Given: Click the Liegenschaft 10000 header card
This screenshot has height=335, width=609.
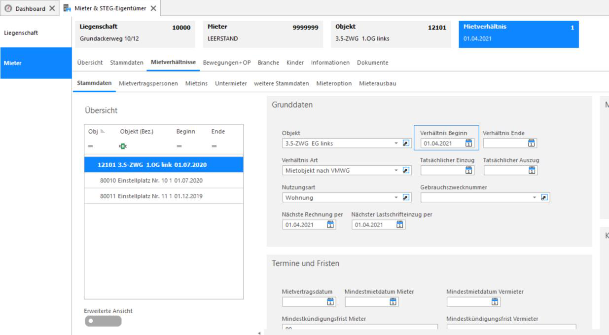Looking at the screenshot, I should click(x=134, y=34).
